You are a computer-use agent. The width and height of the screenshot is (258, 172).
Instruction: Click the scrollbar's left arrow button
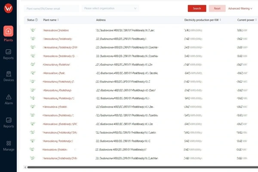pyautogui.click(x=25, y=167)
